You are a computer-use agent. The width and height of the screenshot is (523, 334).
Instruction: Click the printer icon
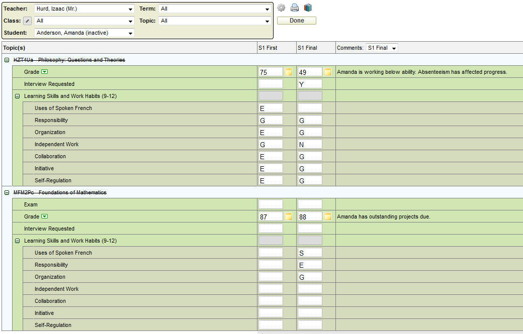point(295,8)
